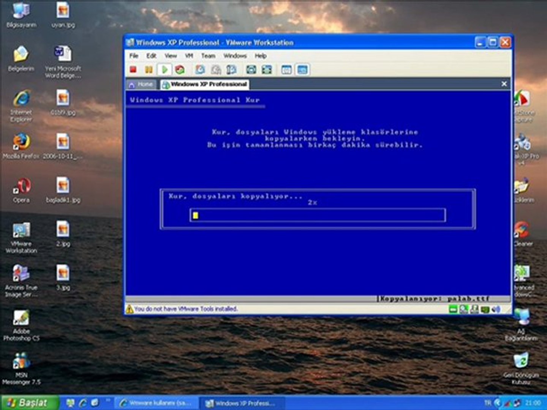
Task: Click inside the blue VM setup screen
Action: pos(318,193)
